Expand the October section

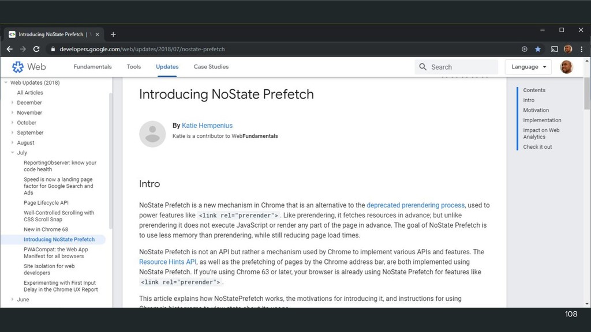click(x=13, y=123)
